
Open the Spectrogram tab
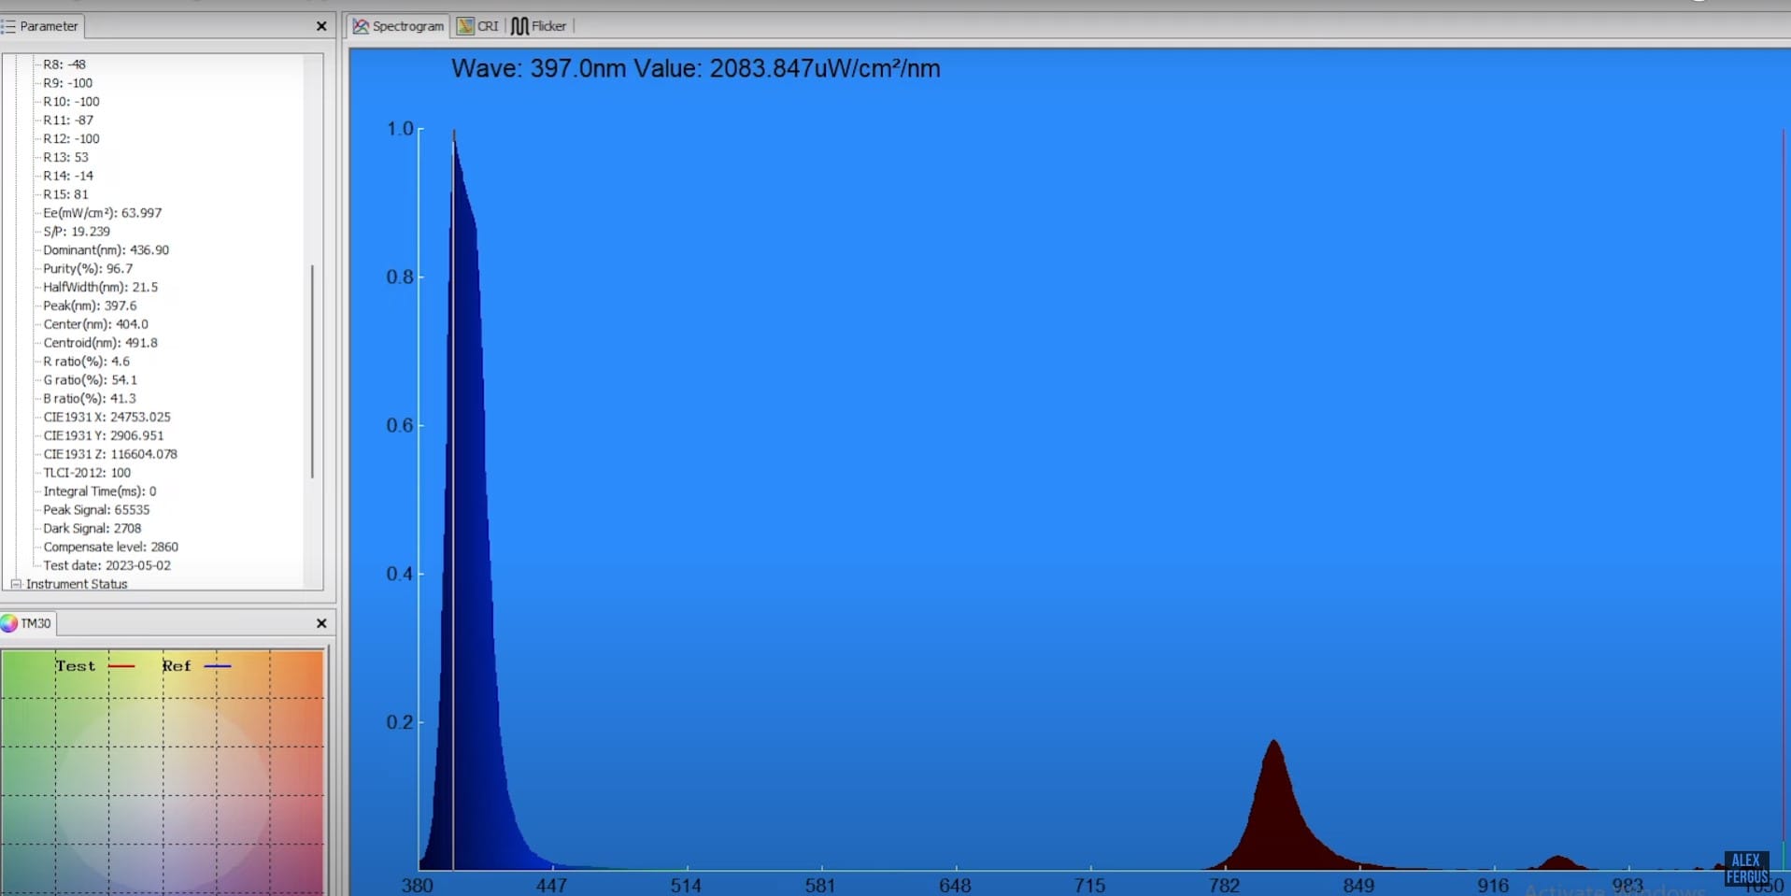[398, 26]
